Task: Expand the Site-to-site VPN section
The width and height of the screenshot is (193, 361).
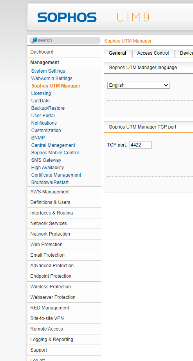Action: [x=64, y=318]
